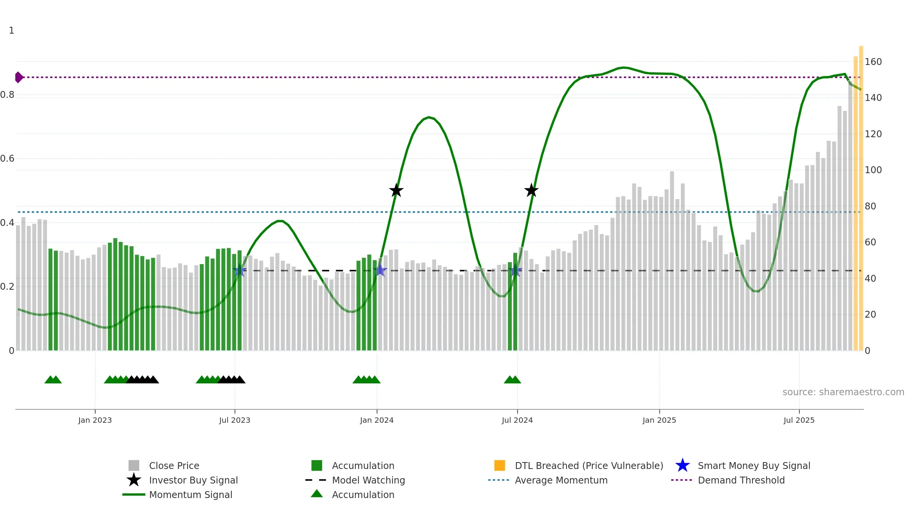
Task: Click the source: sharemaestro.com text
Action: tap(843, 392)
